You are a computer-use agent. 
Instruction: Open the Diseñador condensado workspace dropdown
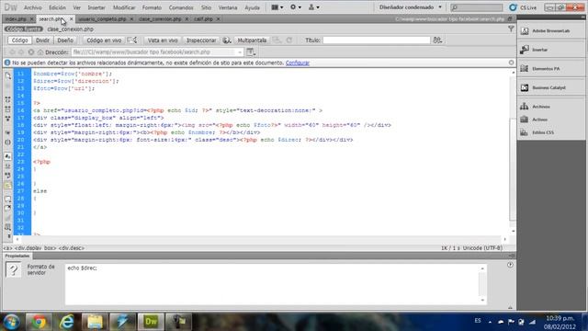[411, 7]
